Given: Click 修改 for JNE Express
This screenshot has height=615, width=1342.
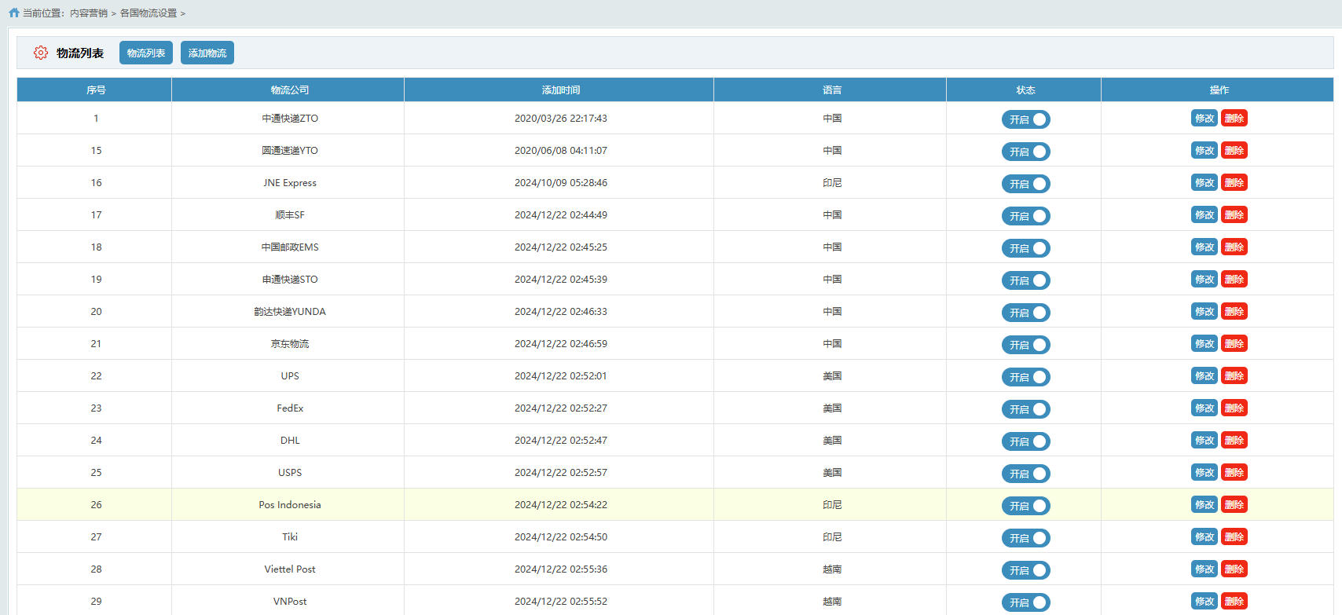Looking at the screenshot, I should click(1204, 183).
